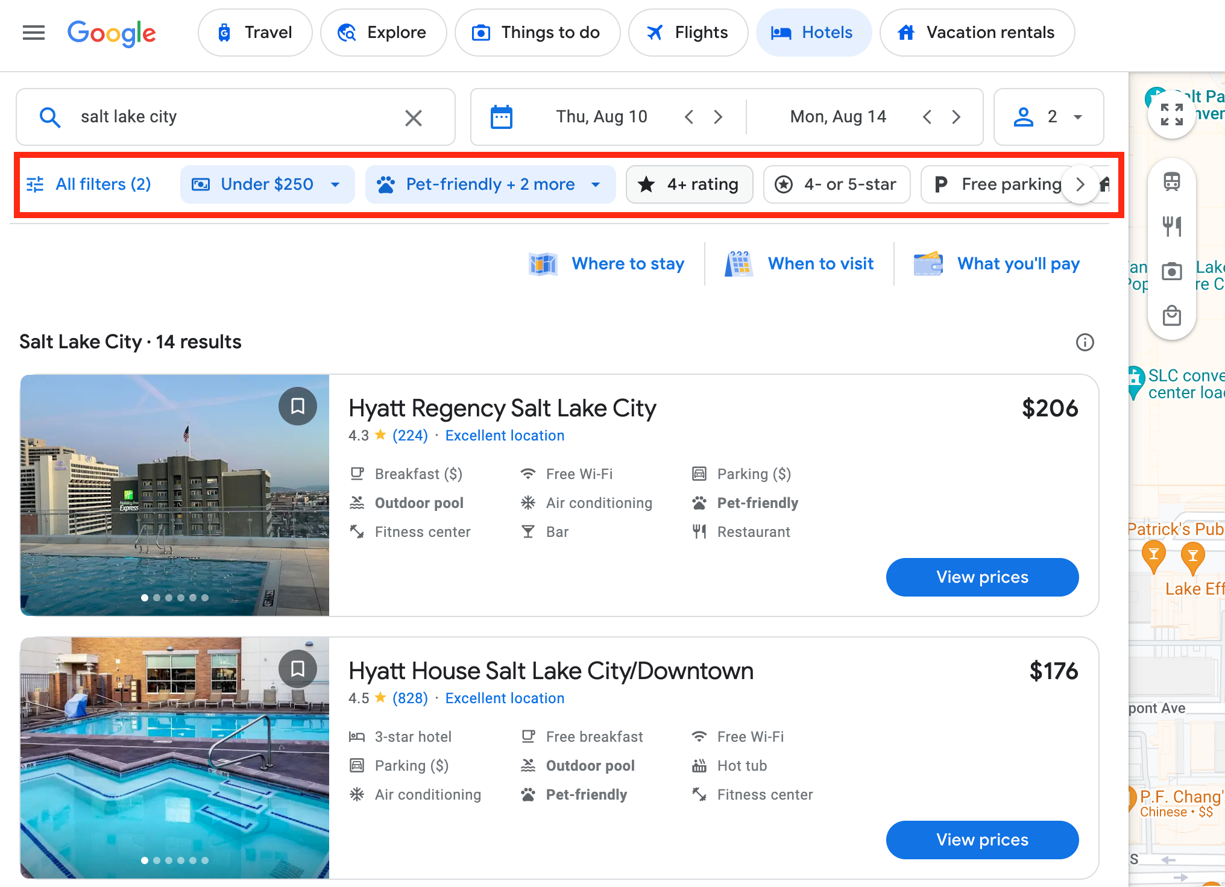Screen dimensions: 1225x887
Task: Show shopping layer on map
Action: click(x=1172, y=316)
